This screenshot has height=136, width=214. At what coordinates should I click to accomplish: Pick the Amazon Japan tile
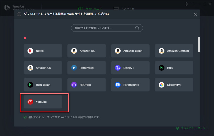130,51
